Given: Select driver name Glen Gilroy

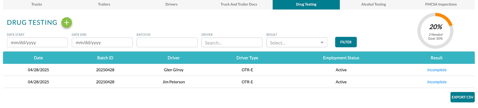Looking at the screenshot, I should tap(174, 70).
